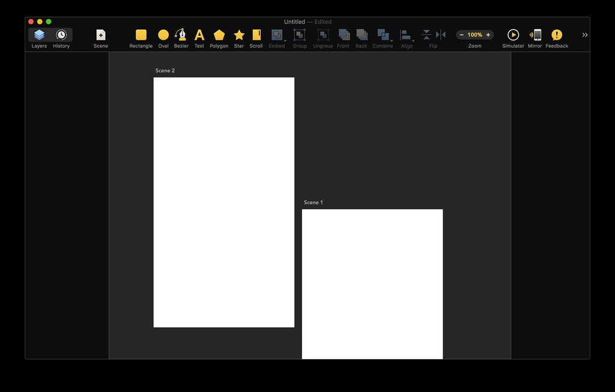Zoom in with the plus button
Image resolution: width=615 pixels, height=392 pixels.
coord(488,35)
